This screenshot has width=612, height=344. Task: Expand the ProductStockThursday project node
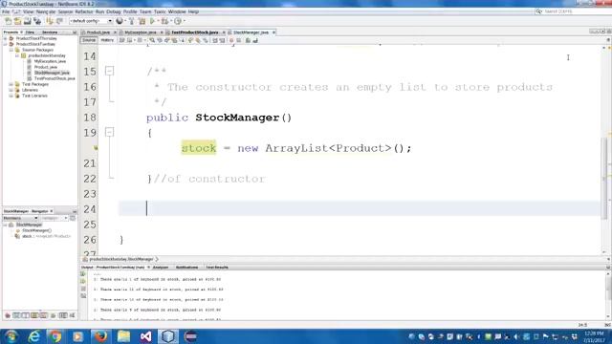[6, 38]
